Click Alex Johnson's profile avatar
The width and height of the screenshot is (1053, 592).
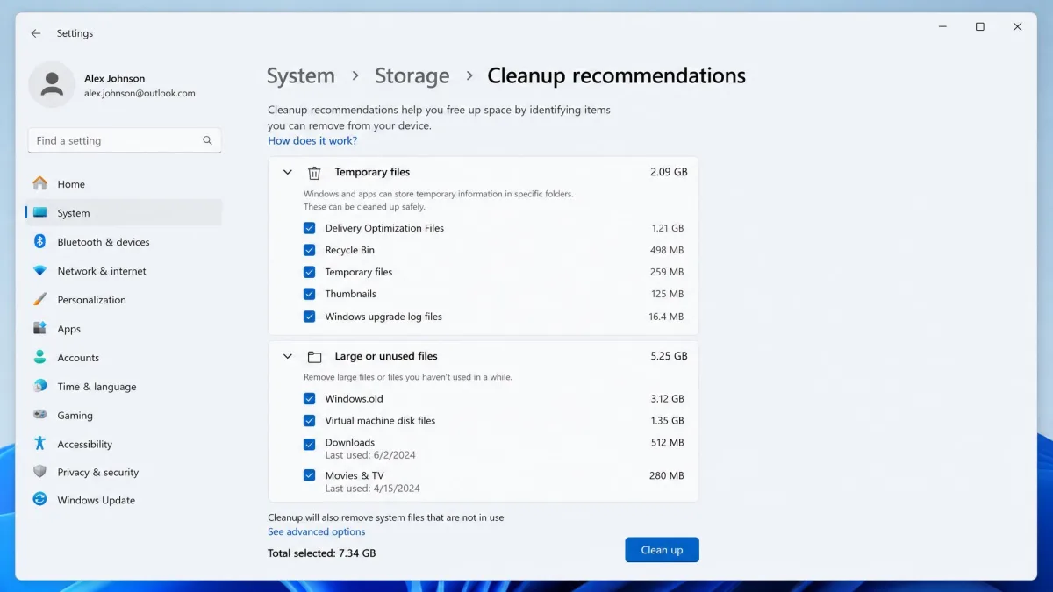click(x=52, y=85)
